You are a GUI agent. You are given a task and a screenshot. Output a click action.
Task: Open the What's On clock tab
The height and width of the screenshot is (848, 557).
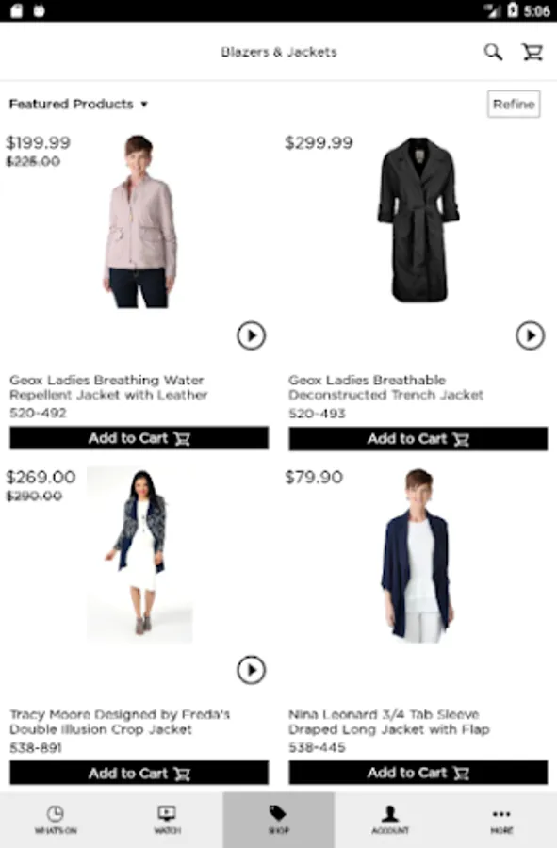[56, 820]
